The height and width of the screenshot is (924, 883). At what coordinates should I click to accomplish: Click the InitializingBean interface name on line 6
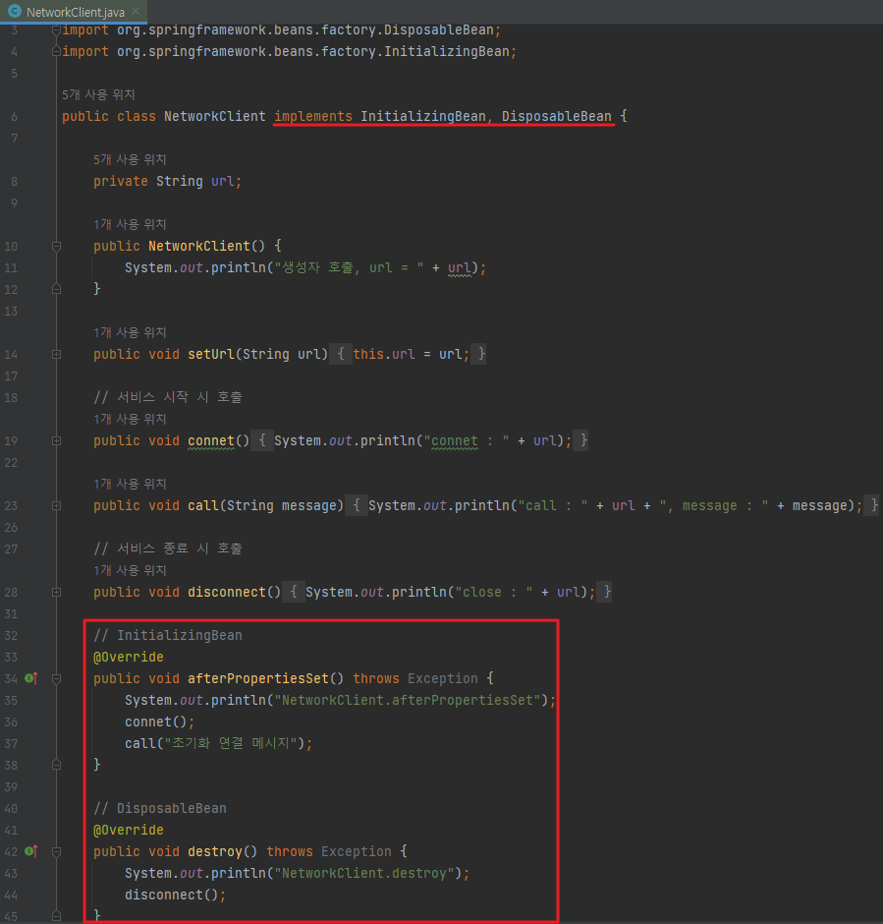point(423,116)
